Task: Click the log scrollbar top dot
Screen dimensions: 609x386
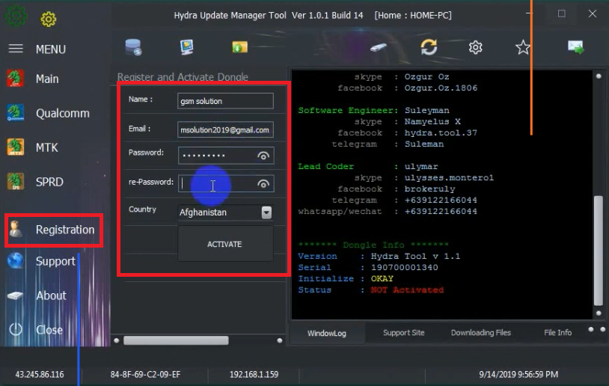Action: [x=599, y=76]
